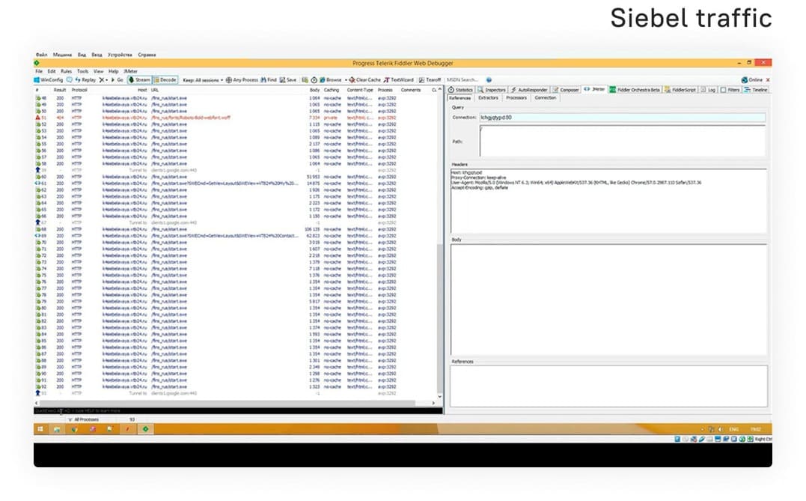The width and height of the screenshot is (806, 501).
Task: Switch to the Inspectors tab
Action: [x=492, y=90]
